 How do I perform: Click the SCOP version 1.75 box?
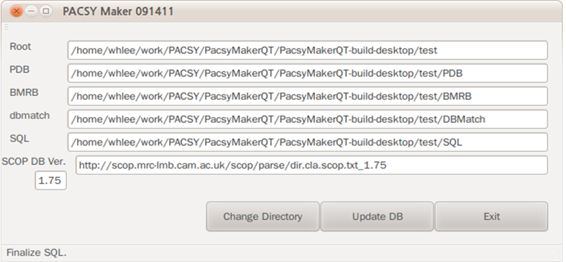(51, 180)
